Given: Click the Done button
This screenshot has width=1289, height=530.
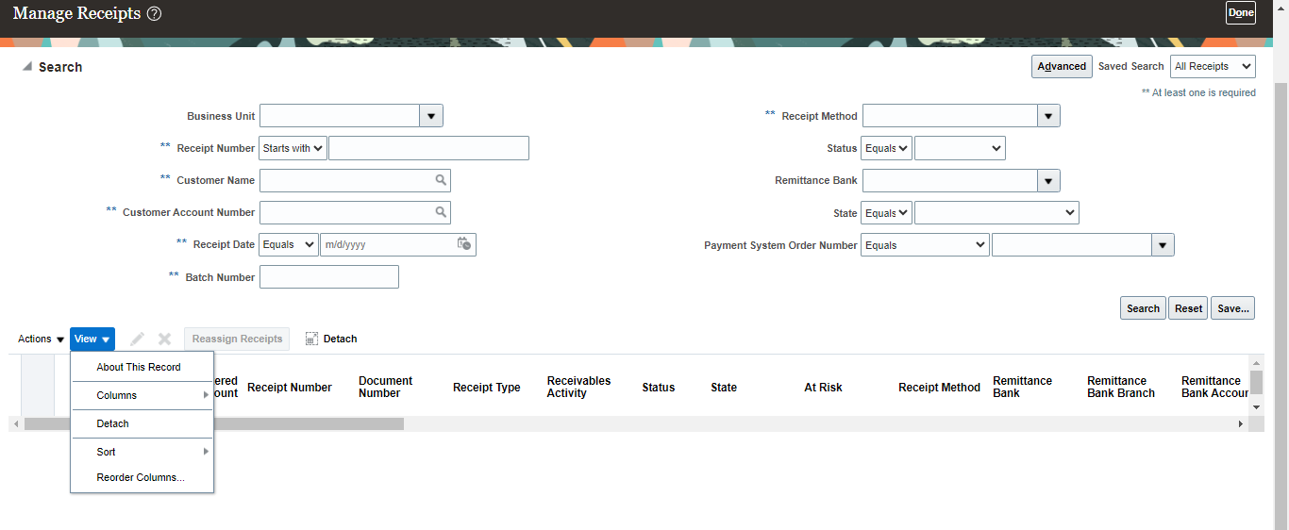Looking at the screenshot, I should coord(1241,13).
